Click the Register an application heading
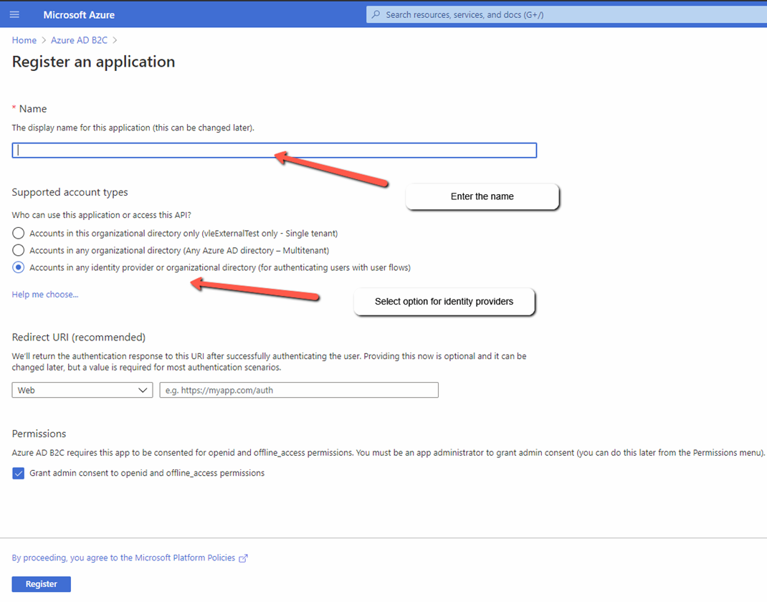Image resolution: width=767 pixels, height=602 pixels. click(x=93, y=62)
